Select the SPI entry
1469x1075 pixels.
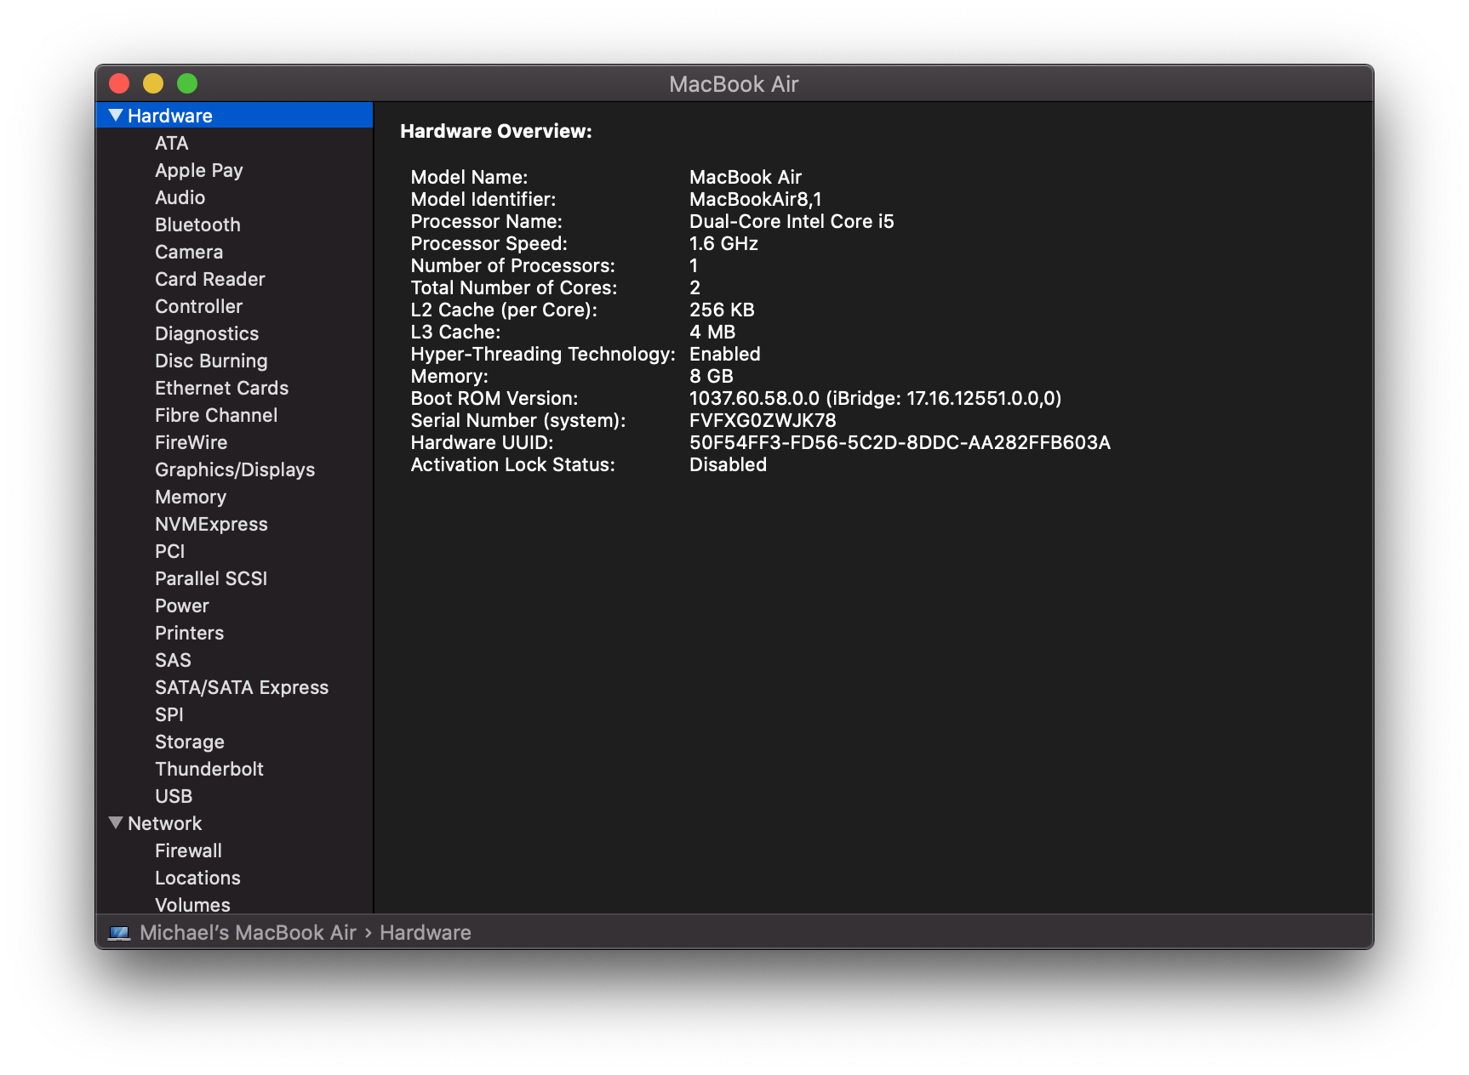click(x=169, y=714)
